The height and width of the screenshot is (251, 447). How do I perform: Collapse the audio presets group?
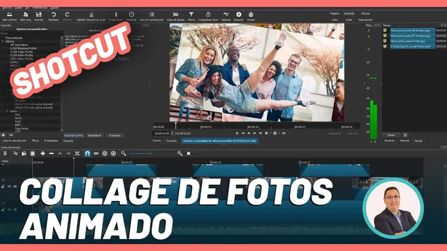[7, 111]
